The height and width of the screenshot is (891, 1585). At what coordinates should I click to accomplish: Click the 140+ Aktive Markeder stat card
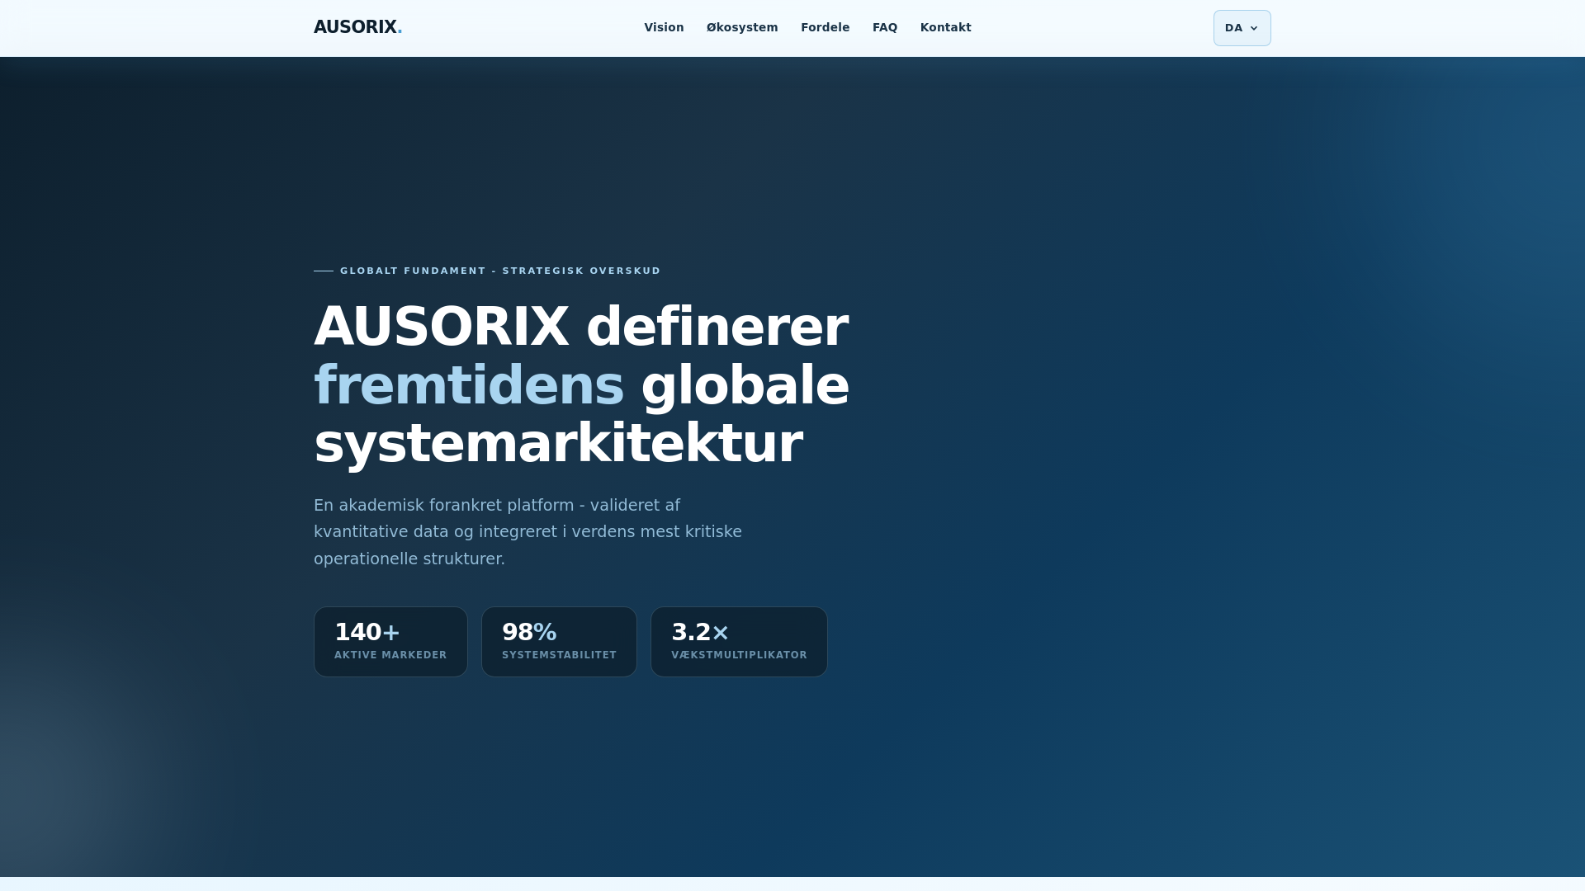point(390,642)
